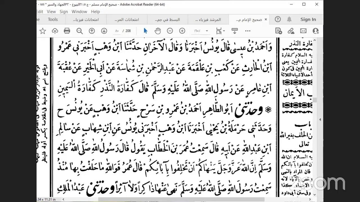Close the صحيح الإمام tab
This screenshot has height=202, width=360.
tap(265, 20)
